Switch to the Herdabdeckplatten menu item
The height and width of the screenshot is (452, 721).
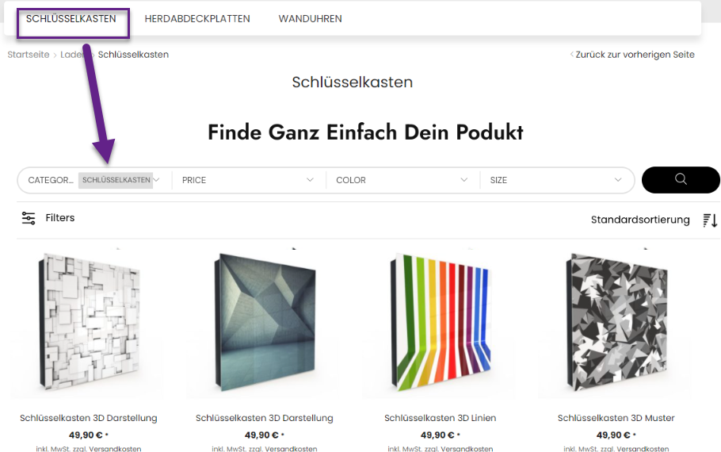tap(197, 19)
